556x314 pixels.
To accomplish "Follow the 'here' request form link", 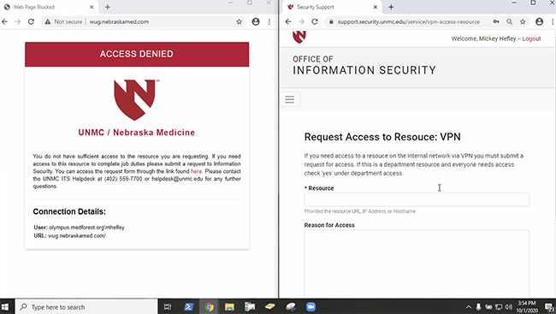I will [x=196, y=171].
